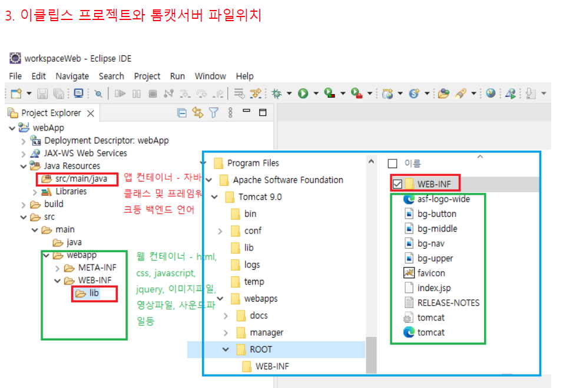Select the Apache Software Foundation folder
This screenshot has height=388, width=563.
tap(288, 180)
